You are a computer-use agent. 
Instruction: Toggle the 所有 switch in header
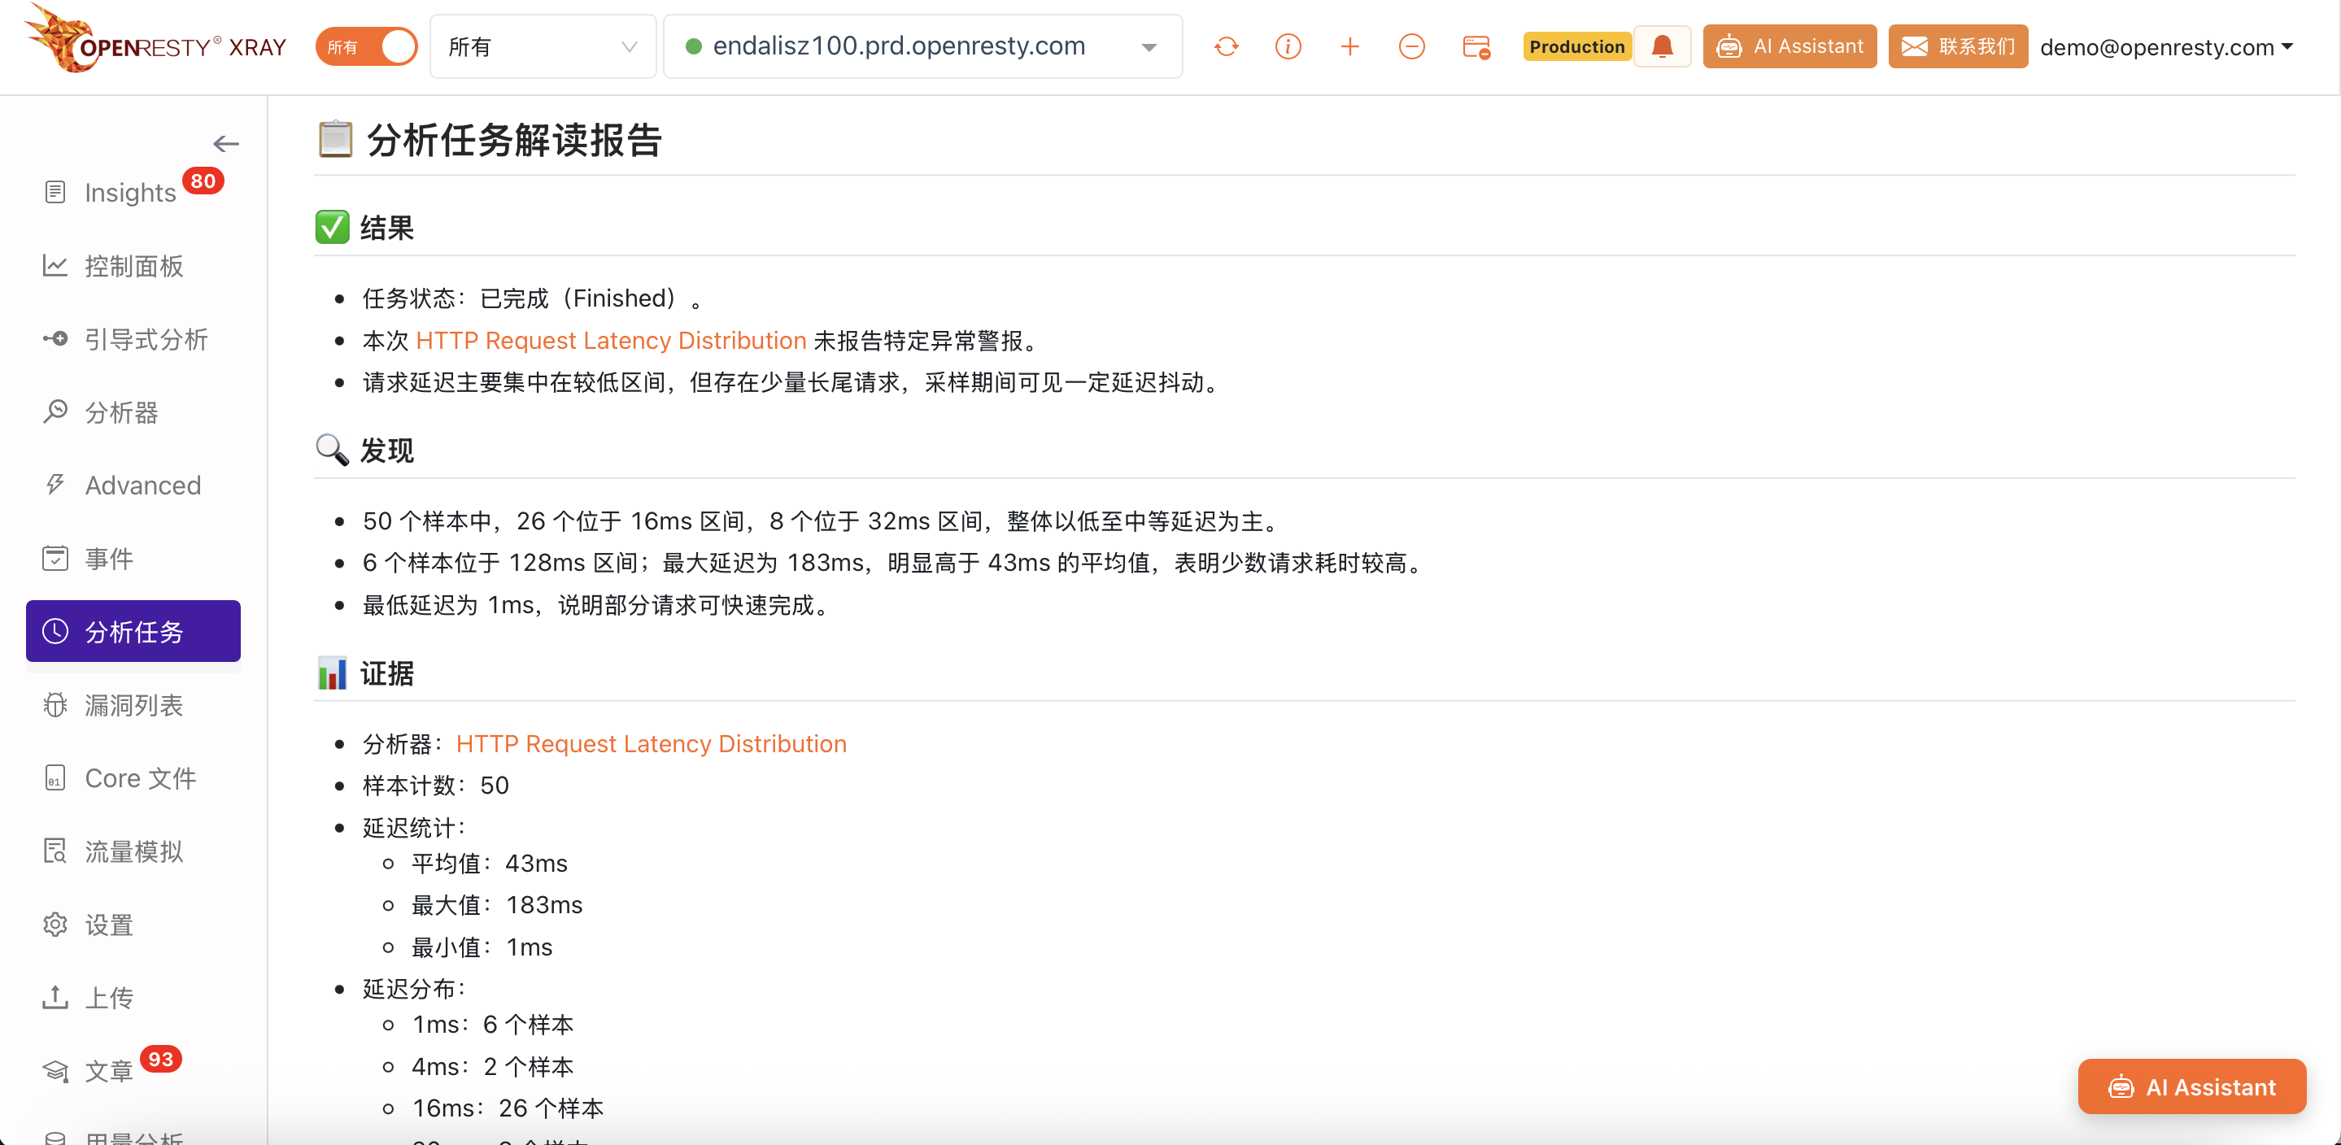click(x=366, y=46)
